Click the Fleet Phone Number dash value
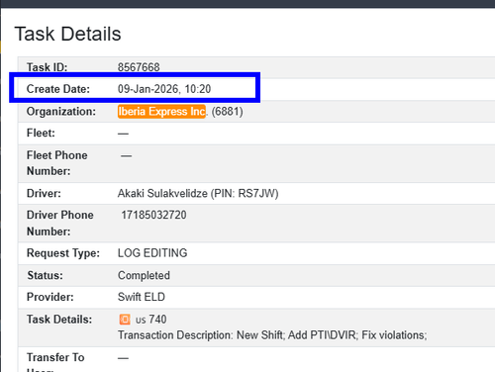 point(126,155)
